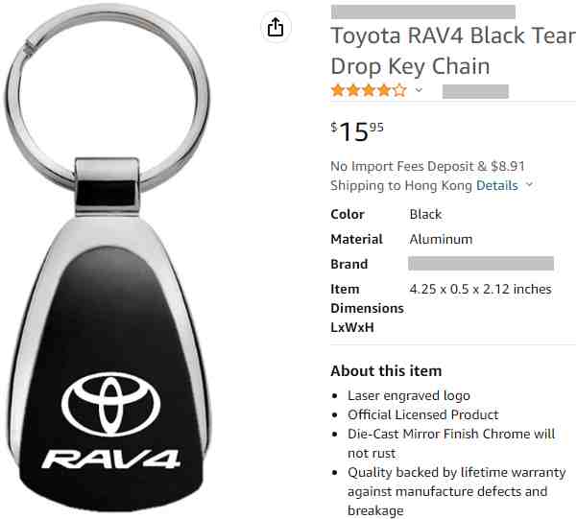Click the Color Black attribute value
This screenshot has height=519, width=577.
(x=425, y=214)
